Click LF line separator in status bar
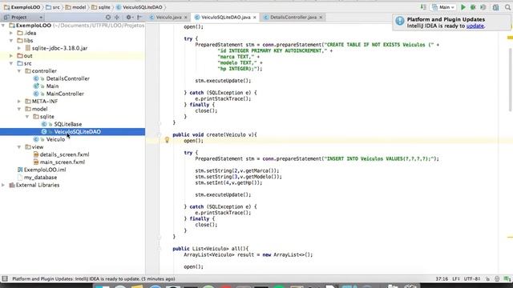The height and width of the screenshot is (288, 513). tap(456, 279)
